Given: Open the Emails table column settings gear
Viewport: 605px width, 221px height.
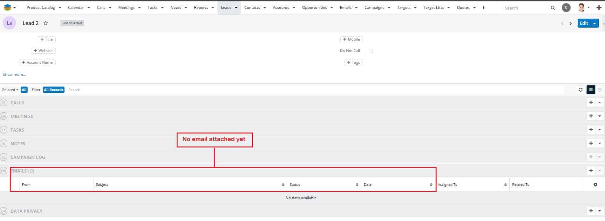Looking at the screenshot, I should pos(595,185).
